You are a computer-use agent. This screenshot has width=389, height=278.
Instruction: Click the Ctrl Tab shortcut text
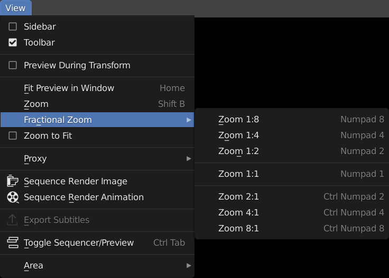click(169, 243)
